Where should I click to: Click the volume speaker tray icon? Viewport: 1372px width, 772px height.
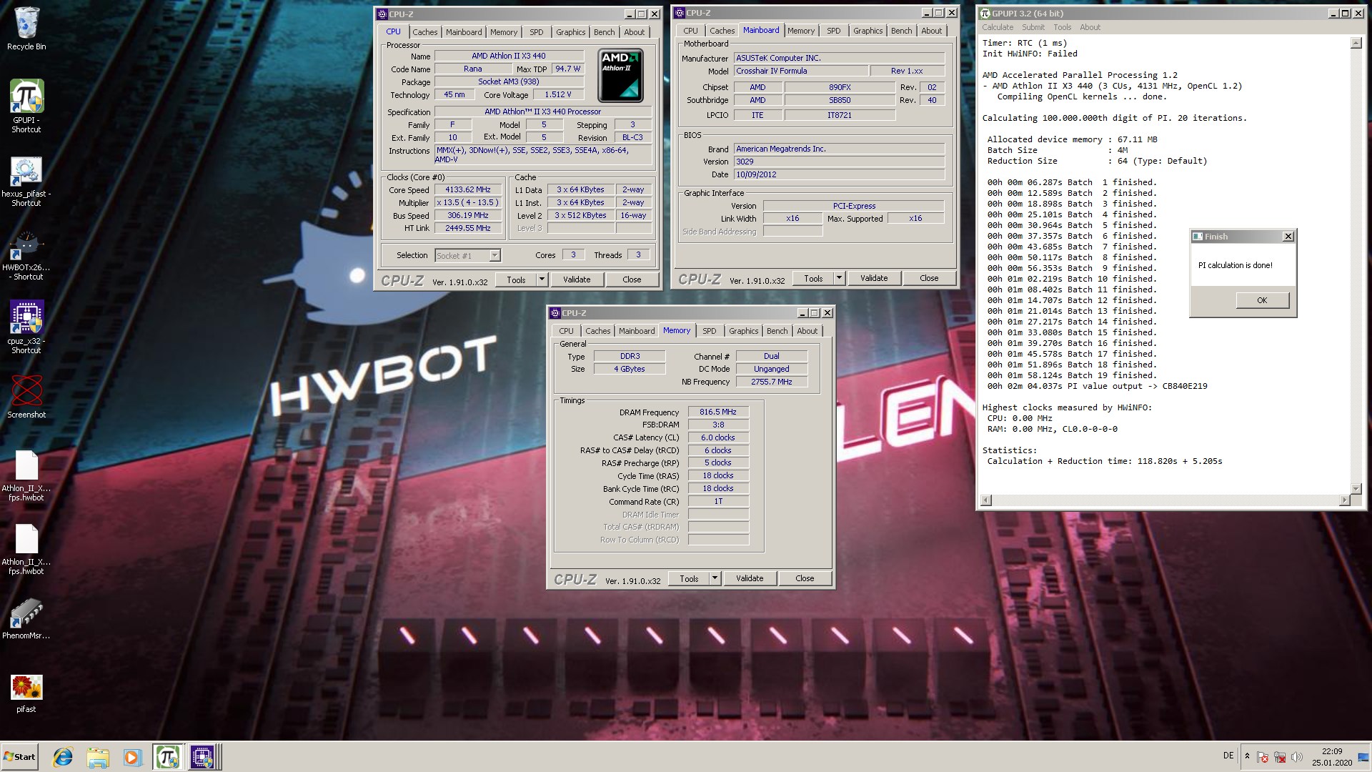pos(1297,757)
